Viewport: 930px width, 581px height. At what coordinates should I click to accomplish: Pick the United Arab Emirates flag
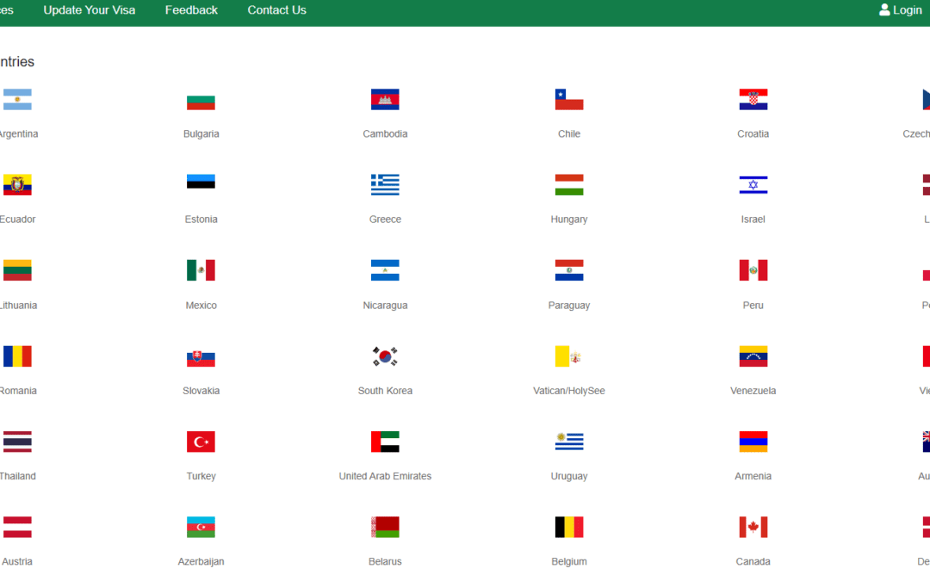385,442
